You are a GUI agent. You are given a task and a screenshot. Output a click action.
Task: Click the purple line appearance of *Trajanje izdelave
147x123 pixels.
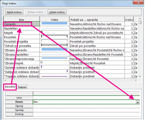click(54, 76)
